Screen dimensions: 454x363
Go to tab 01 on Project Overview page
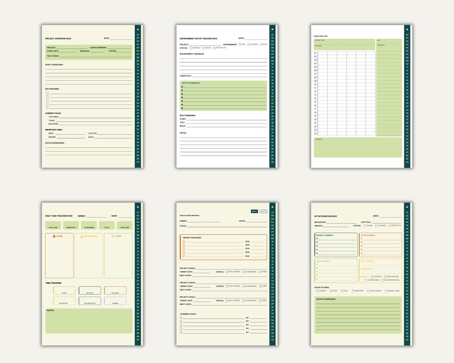click(x=138, y=35)
